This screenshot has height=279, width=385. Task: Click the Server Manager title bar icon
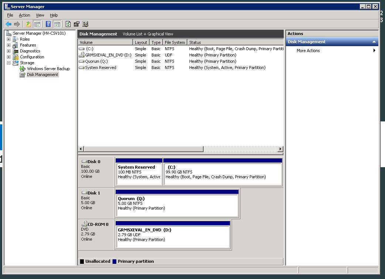click(7, 6)
